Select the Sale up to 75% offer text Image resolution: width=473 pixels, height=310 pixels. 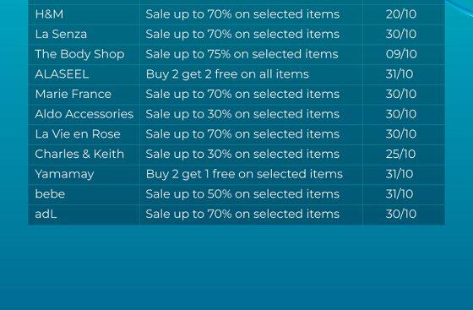tap(242, 54)
